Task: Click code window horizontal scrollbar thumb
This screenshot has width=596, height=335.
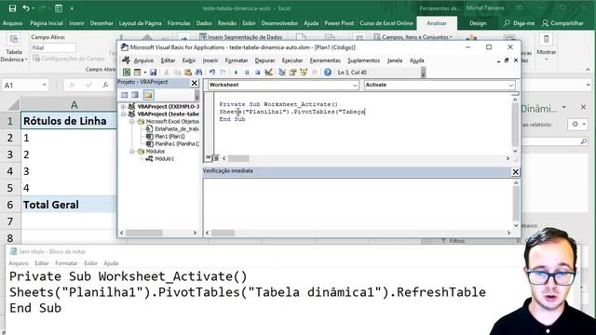Action: click(x=238, y=158)
